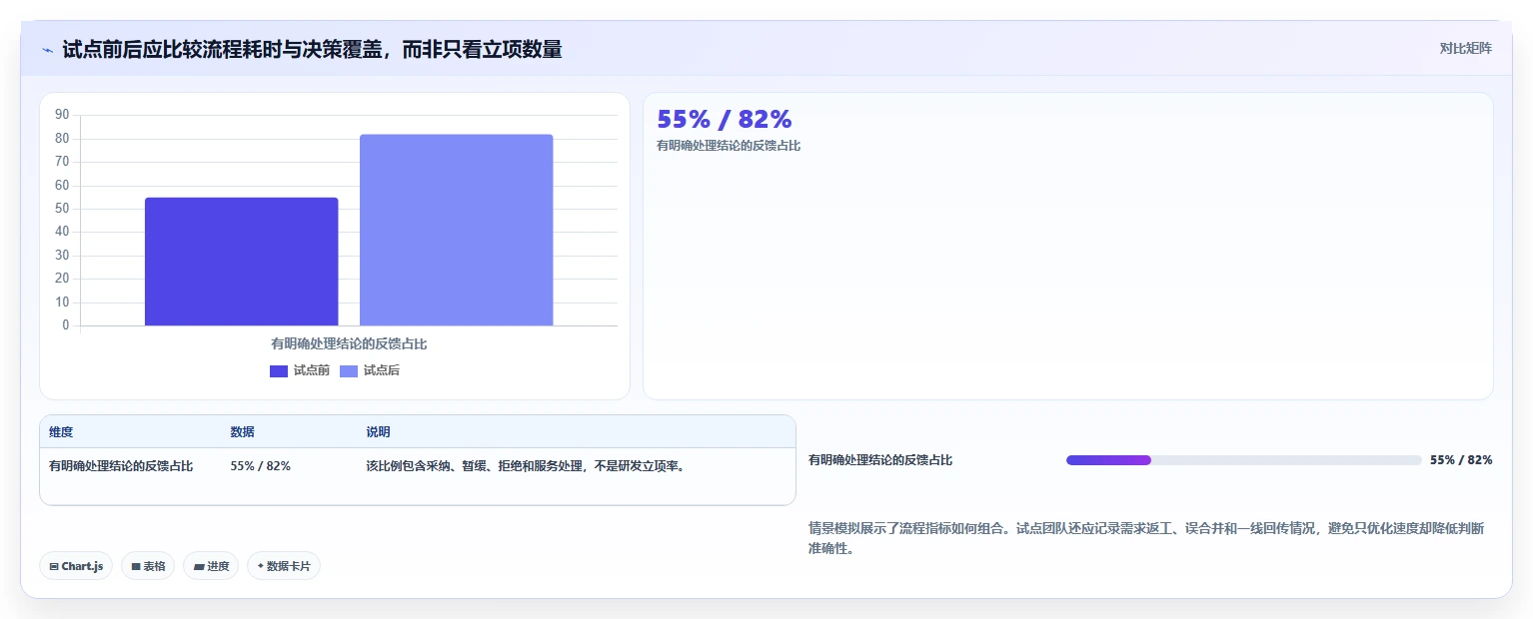This screenshot has height=619, width=1533.
Task: Click the 维度 column header
Action: point(61,432)
